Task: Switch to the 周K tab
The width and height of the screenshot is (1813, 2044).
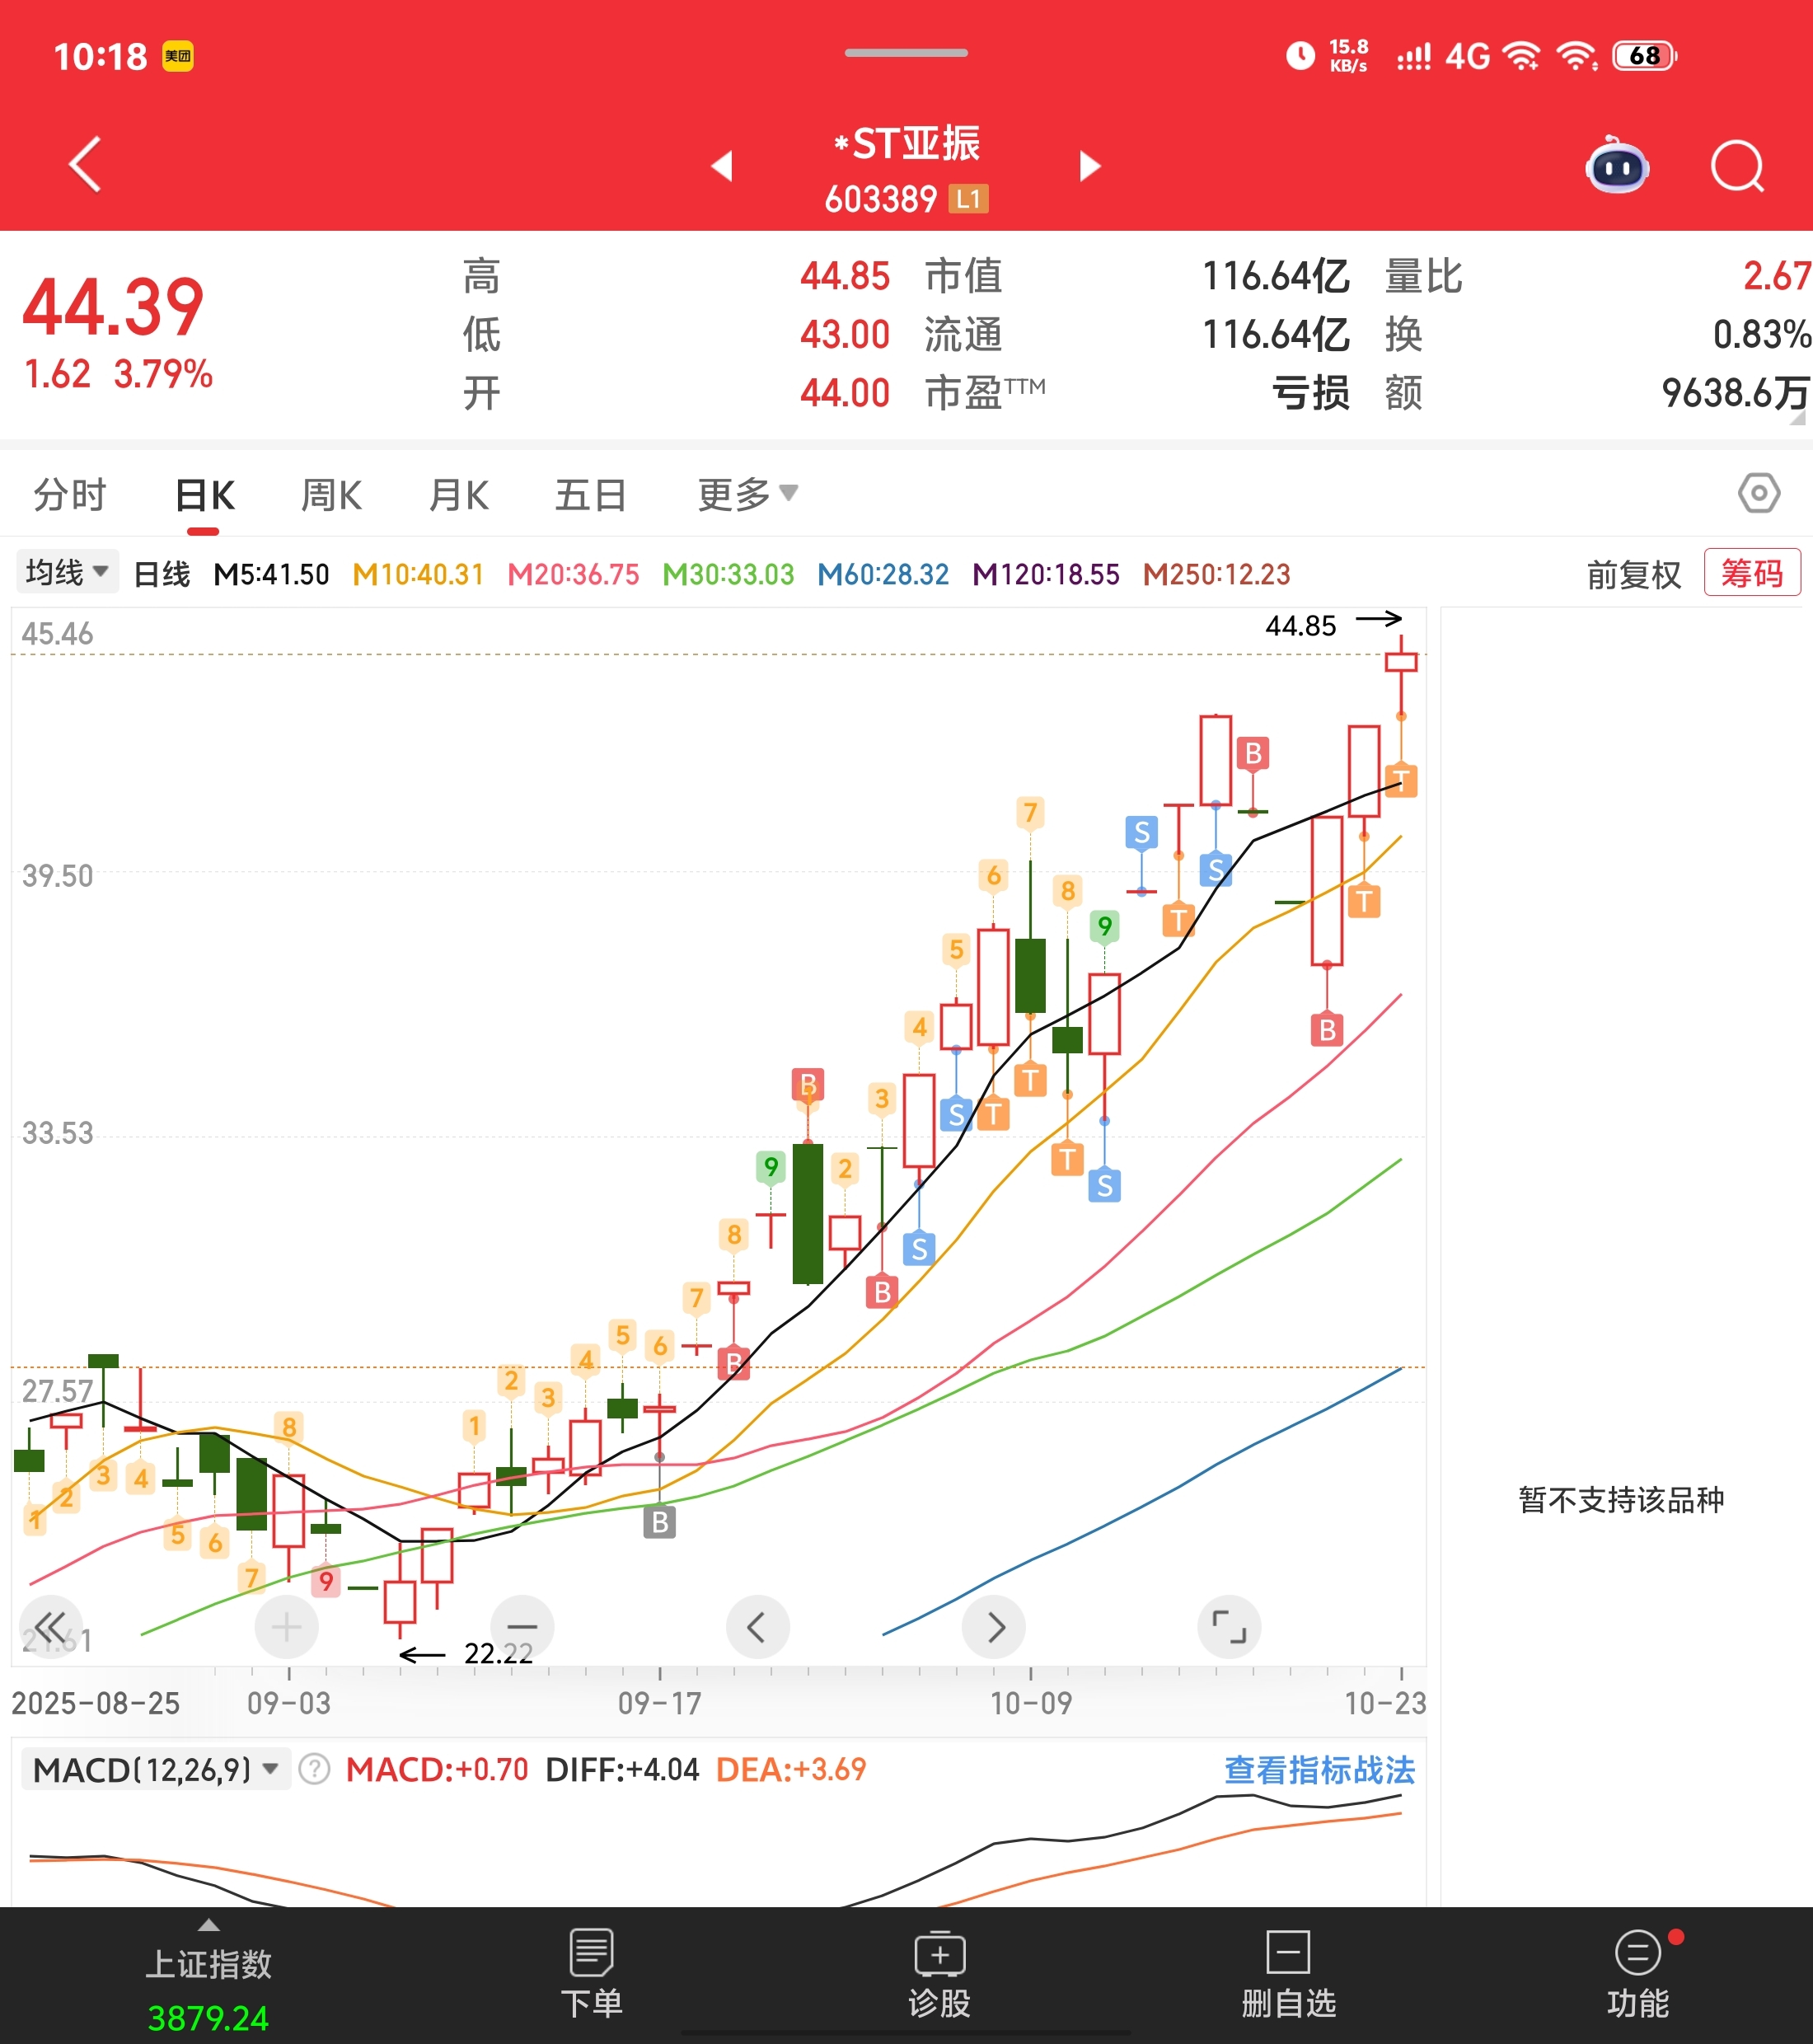Action: click(x=331, y=494)
